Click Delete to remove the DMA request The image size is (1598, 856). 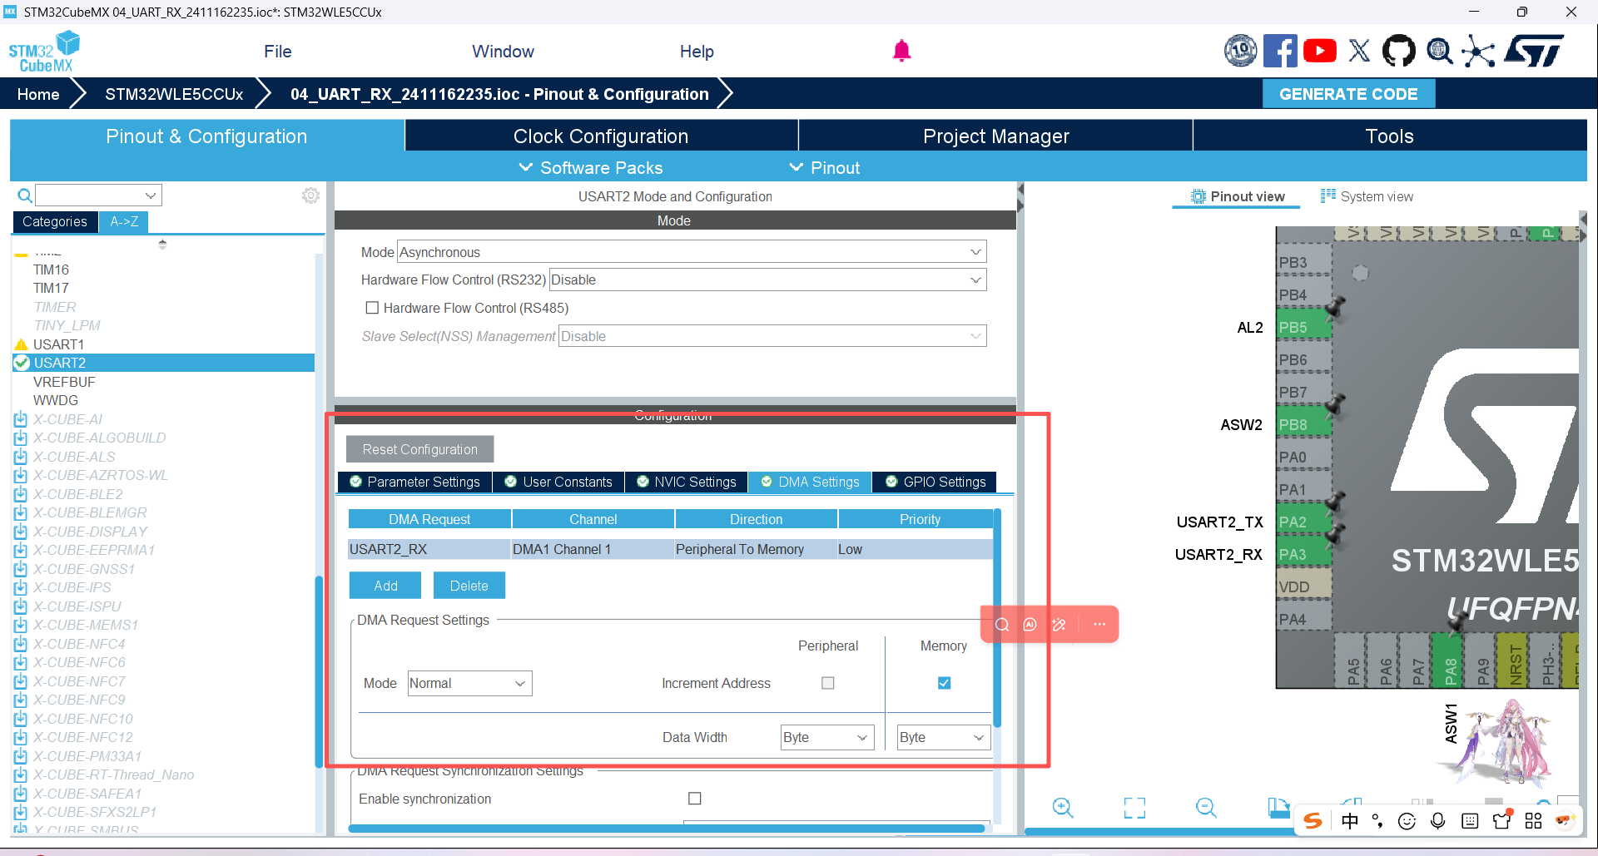click(469, 586)
